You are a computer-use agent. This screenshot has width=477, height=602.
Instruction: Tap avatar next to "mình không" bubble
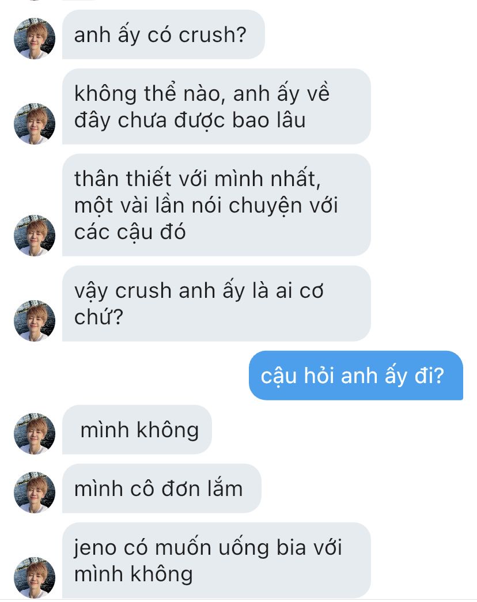(x=35, y=433)
